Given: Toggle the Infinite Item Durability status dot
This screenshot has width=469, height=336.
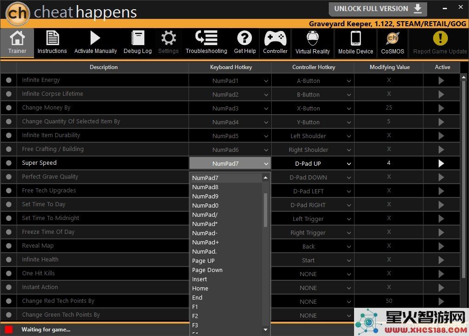Looking at the screenshot, I should [9, 135].
